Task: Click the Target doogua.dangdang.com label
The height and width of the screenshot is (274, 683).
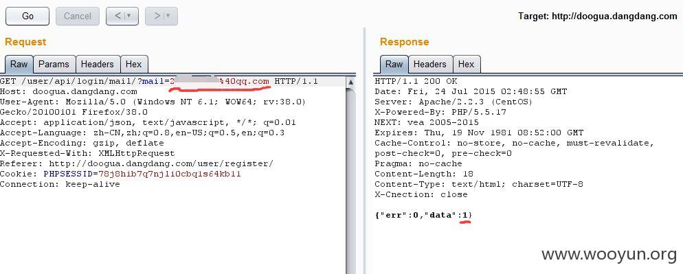Action: pyautogui.click(x=598, y=16)
